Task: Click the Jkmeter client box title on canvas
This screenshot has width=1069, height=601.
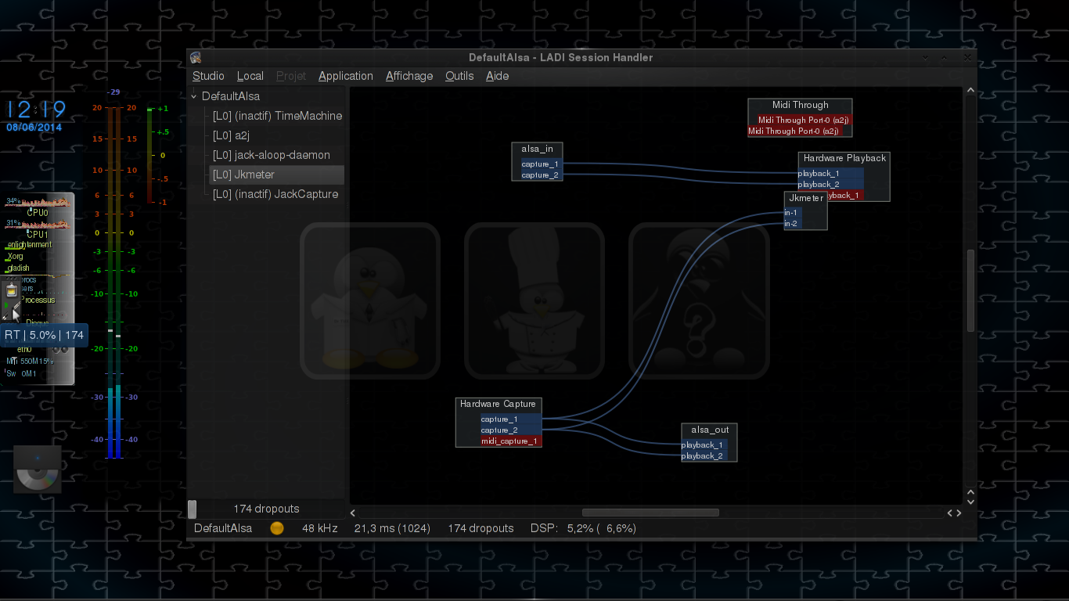Action: pos(806,198)
